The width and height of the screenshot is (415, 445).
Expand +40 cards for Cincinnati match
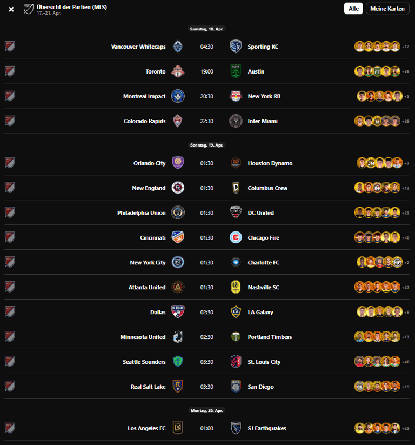click(x=405, y=238)
